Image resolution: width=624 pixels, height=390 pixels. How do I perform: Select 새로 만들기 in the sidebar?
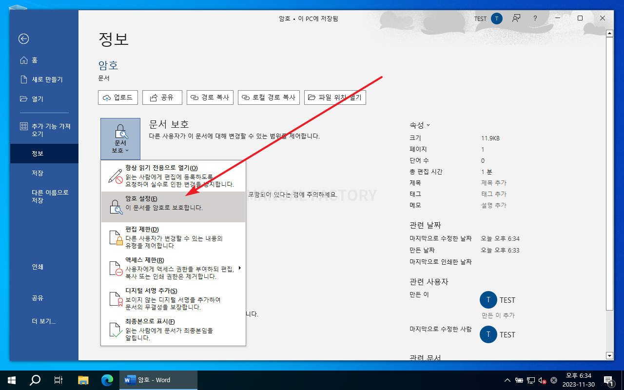tap(44, 79)
